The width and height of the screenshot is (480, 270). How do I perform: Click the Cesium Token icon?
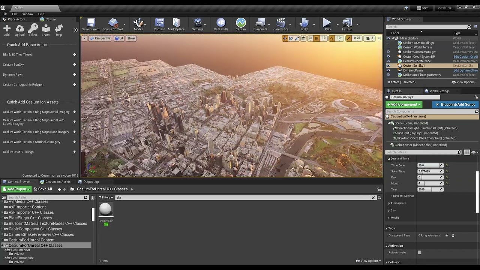33,30
